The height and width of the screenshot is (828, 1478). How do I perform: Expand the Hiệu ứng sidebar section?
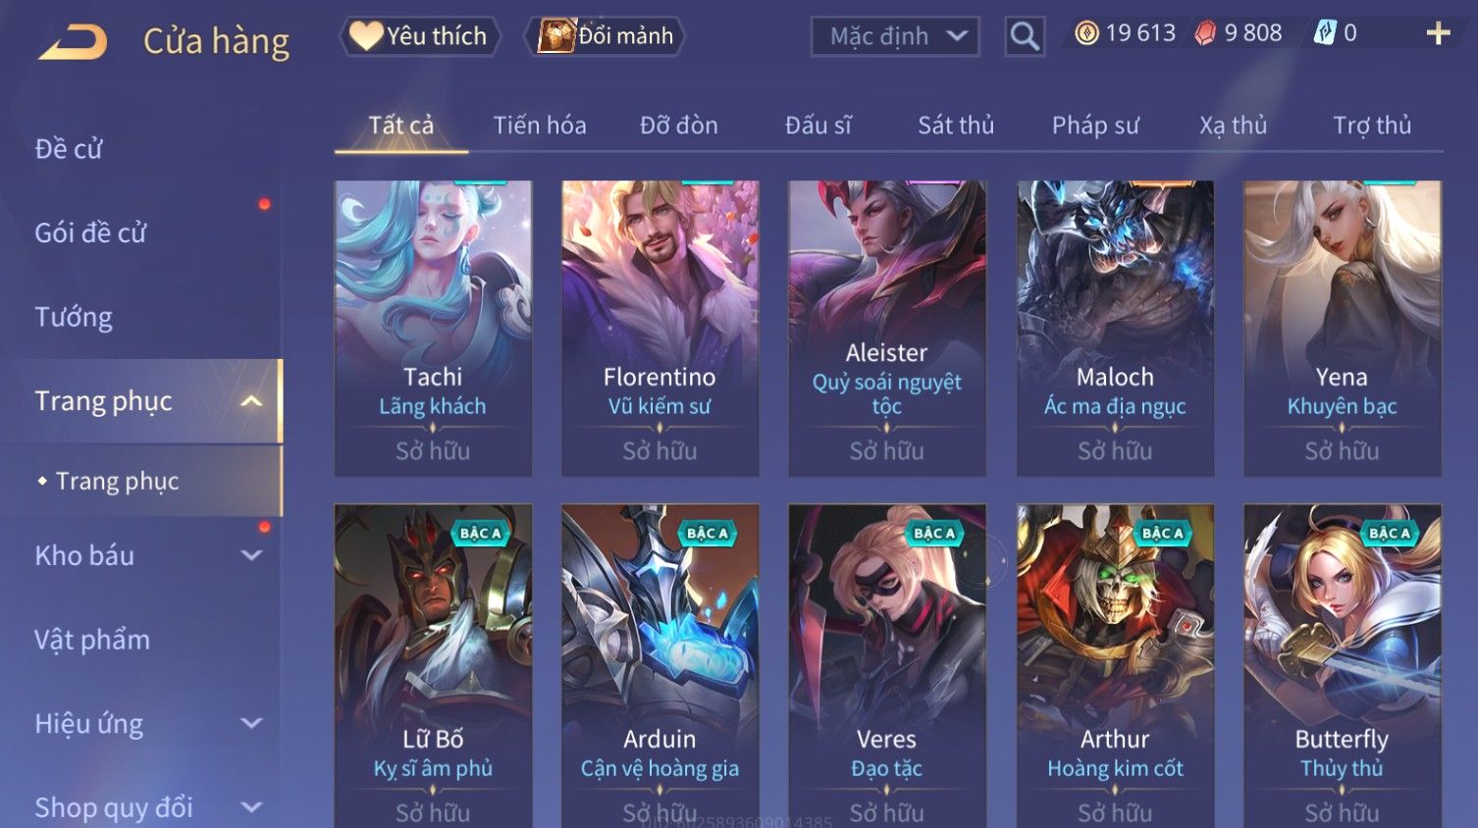(251, 724)
